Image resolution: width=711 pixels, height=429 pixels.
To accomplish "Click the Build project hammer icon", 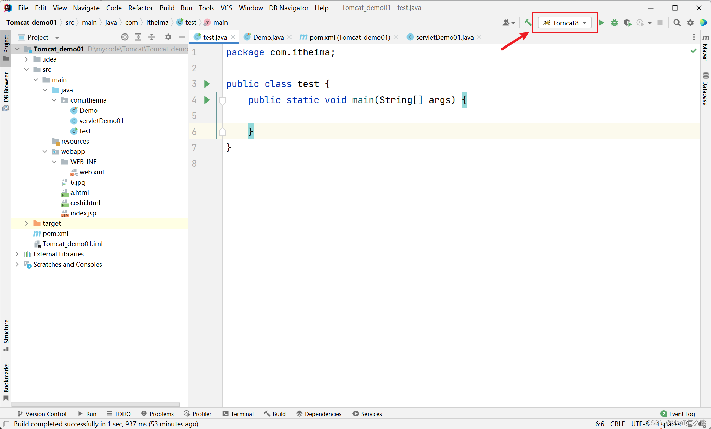I will [x=528, y=23].
